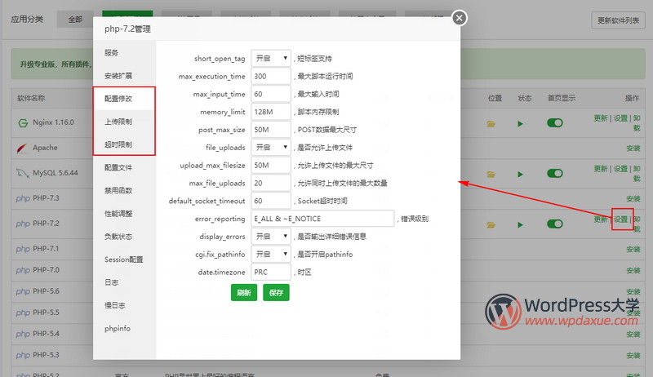Select the 安装扩展 tab

(x=124, y=76)
